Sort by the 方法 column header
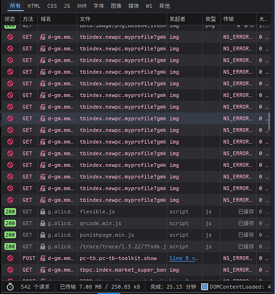 (29, 19)
